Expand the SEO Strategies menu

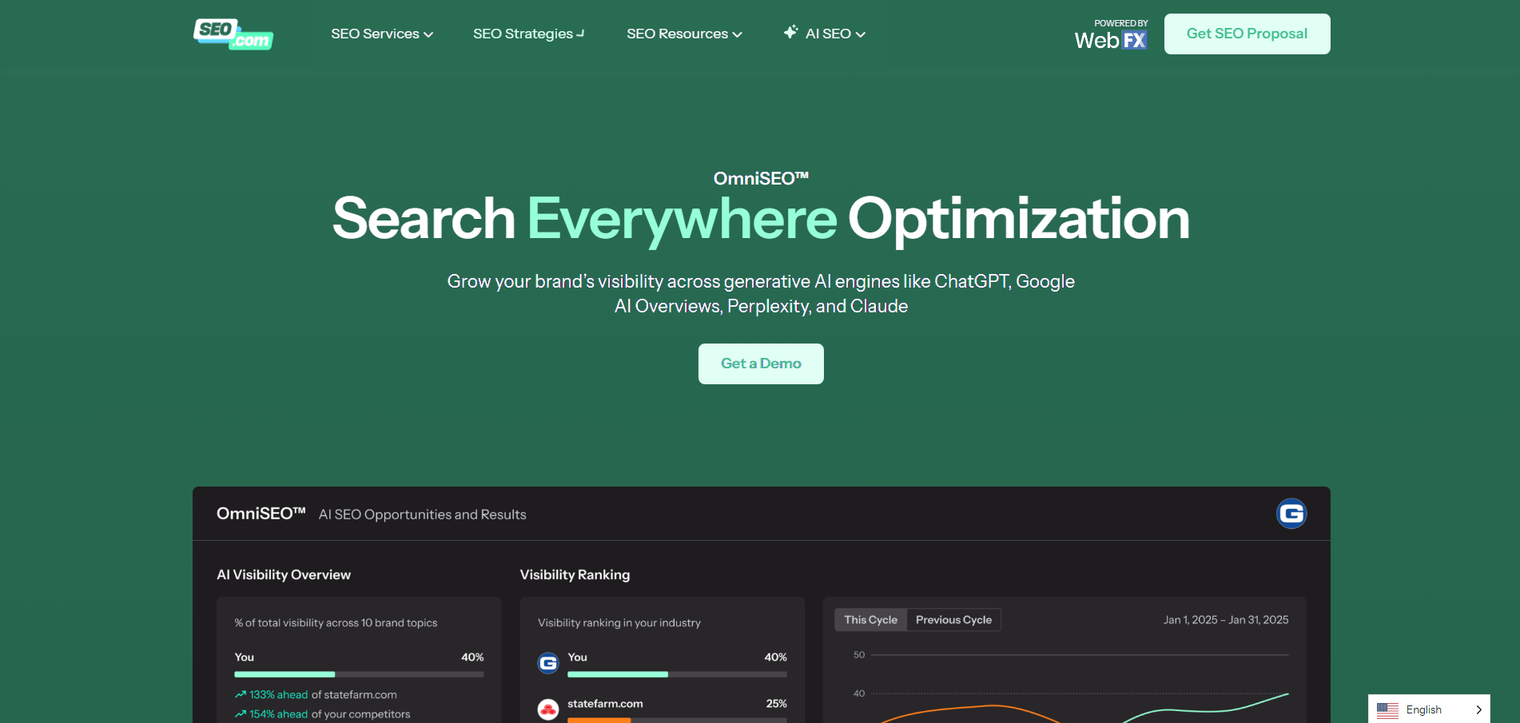[528, 34]
